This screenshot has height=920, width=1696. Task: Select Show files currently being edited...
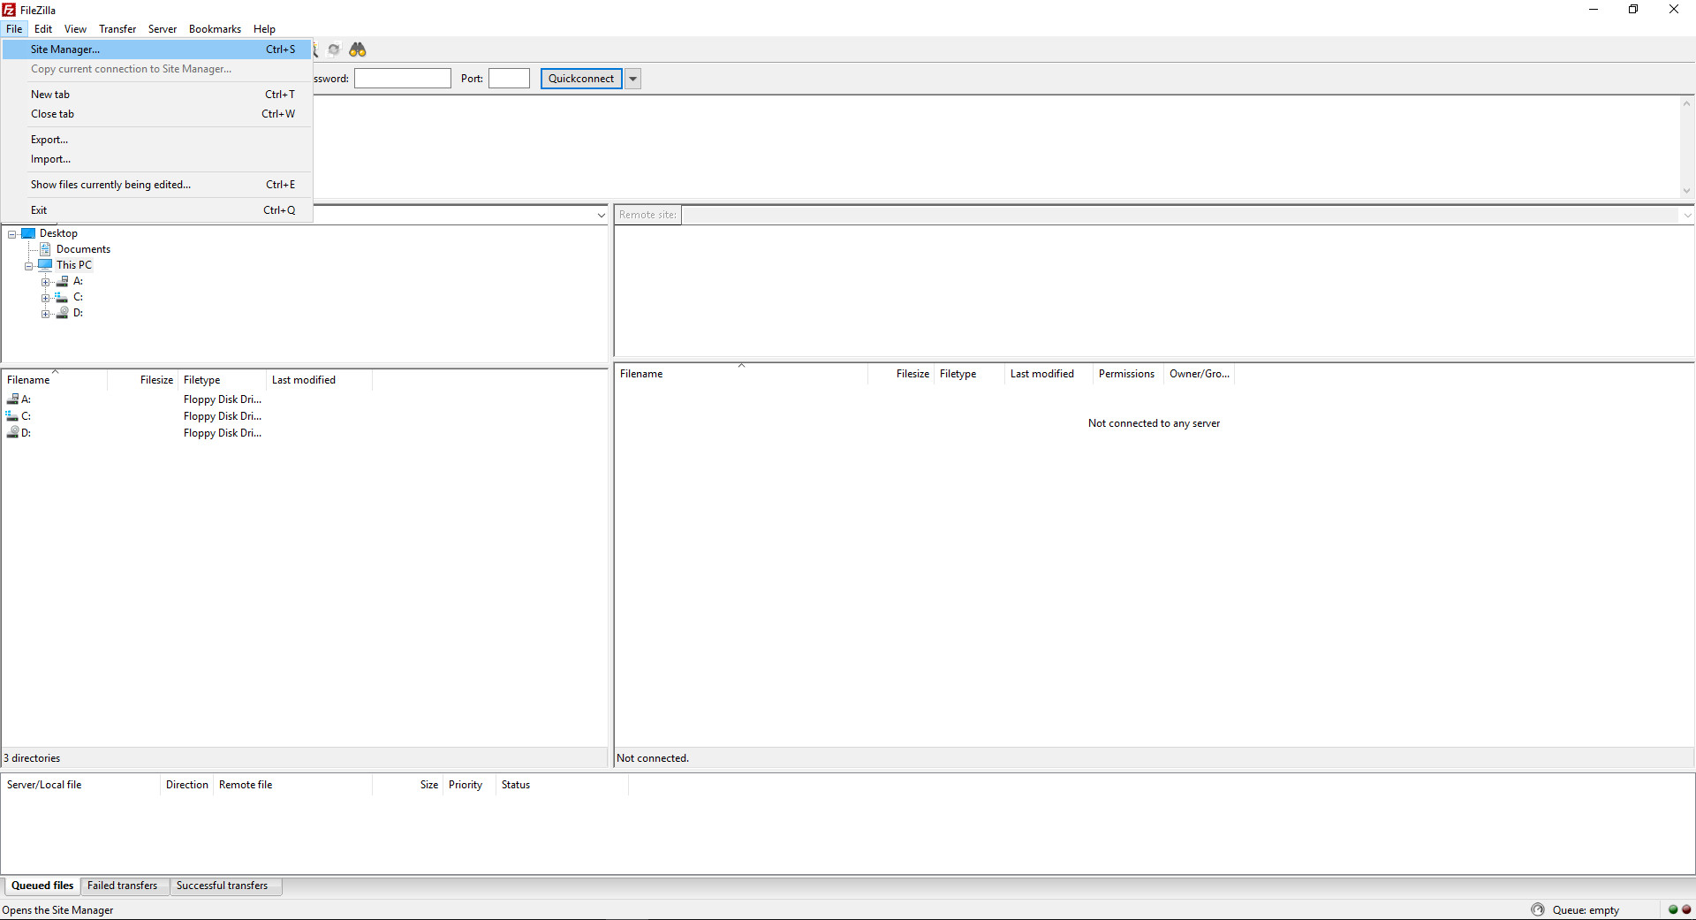(157, 185)
